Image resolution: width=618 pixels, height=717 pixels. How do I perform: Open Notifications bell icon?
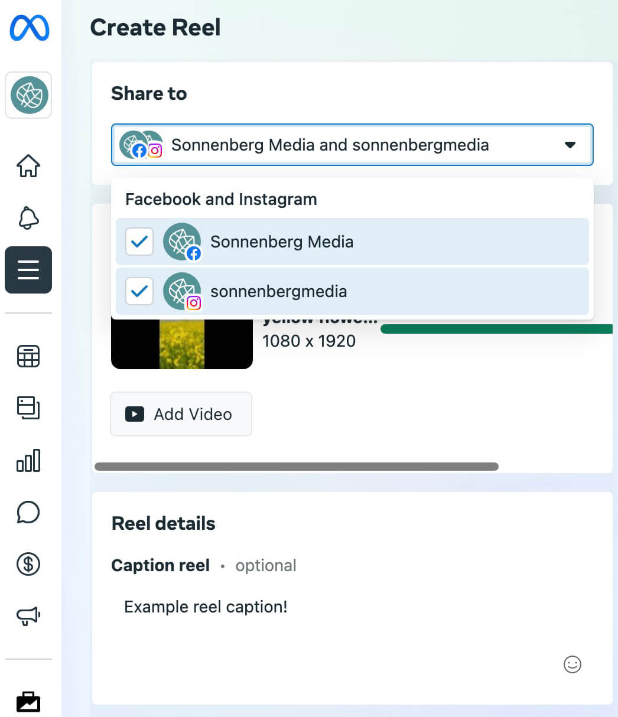pyautogui.click(x=28, y=218)
